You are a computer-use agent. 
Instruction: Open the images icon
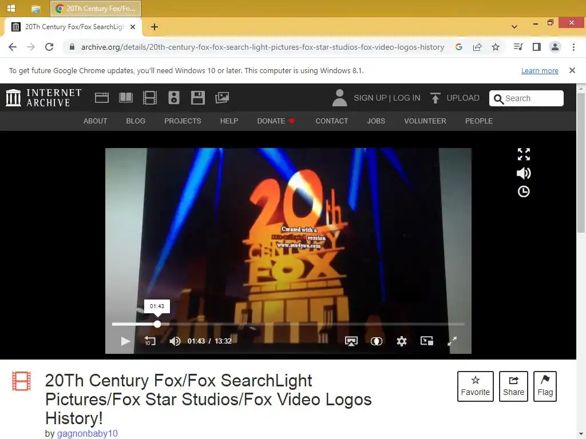[222, 98]
